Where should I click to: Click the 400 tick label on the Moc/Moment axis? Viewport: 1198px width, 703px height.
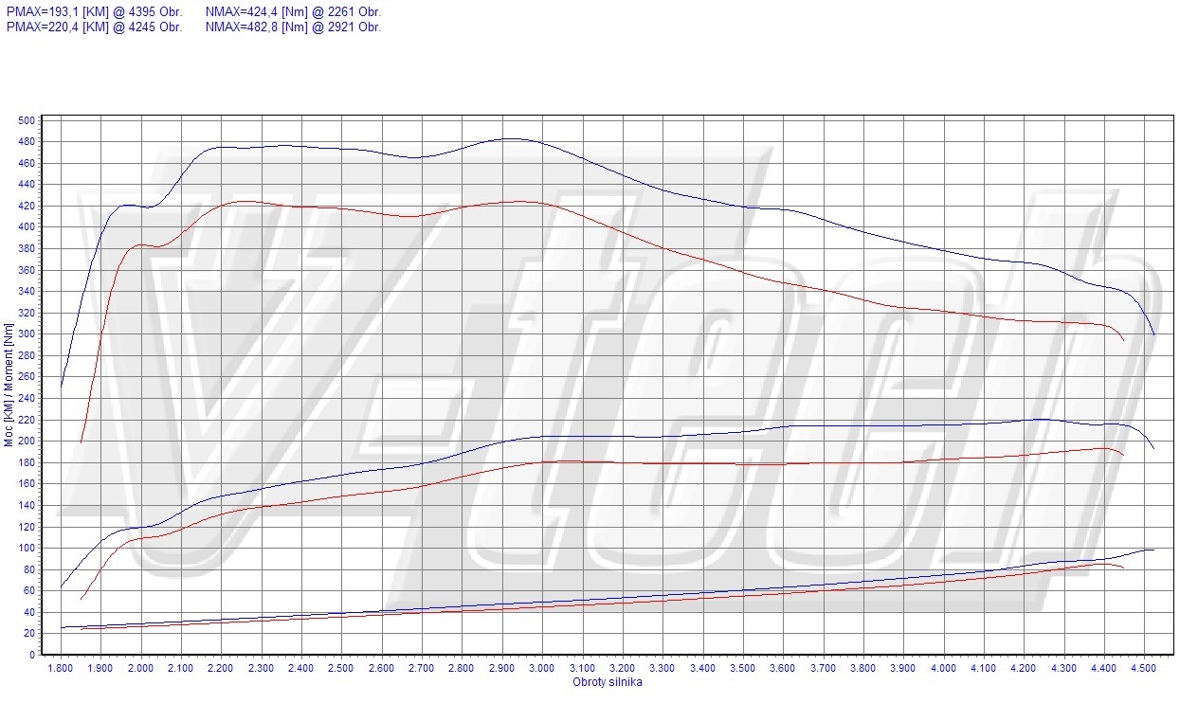tap(26, 227)
